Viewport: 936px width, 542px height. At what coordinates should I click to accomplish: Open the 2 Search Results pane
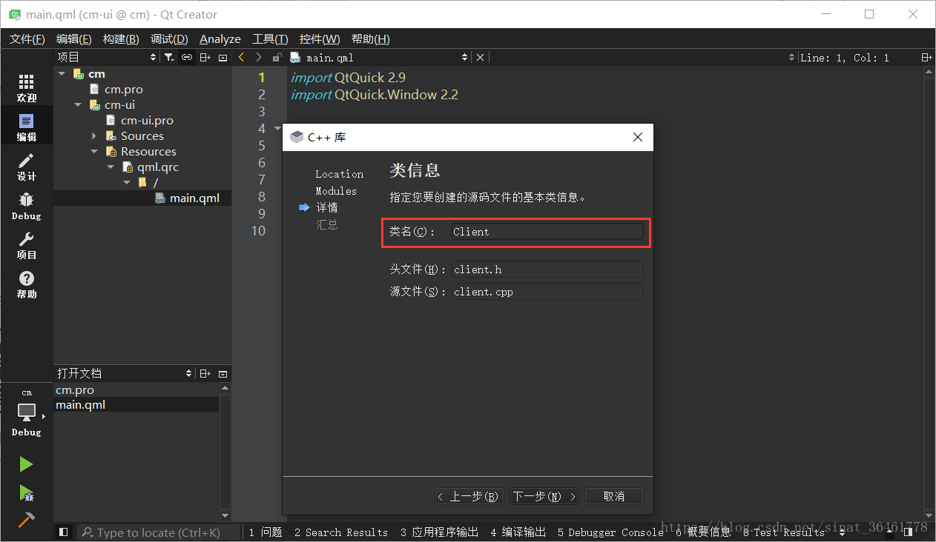click(x=341, y=532)
